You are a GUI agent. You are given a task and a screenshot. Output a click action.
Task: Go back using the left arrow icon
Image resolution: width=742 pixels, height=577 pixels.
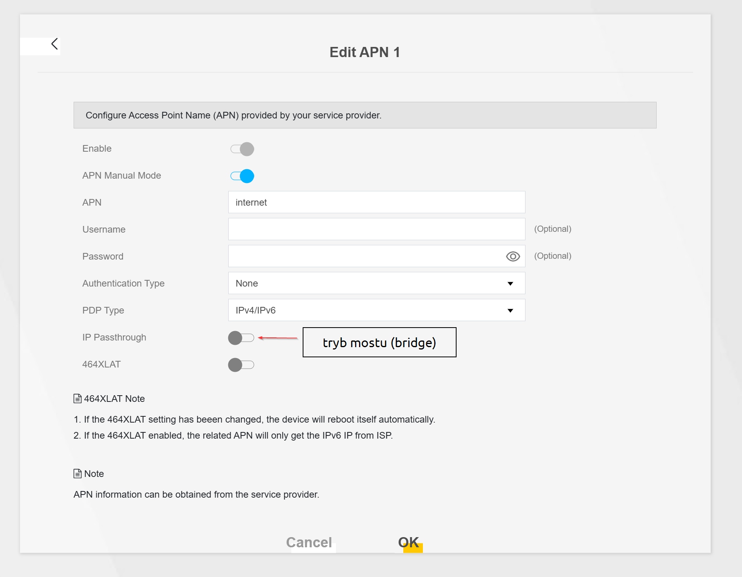tap(54, 44)
